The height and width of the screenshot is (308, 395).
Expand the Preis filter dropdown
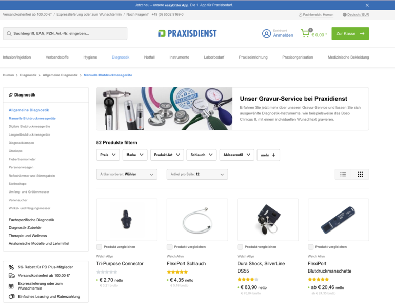[x=108, y=155]
